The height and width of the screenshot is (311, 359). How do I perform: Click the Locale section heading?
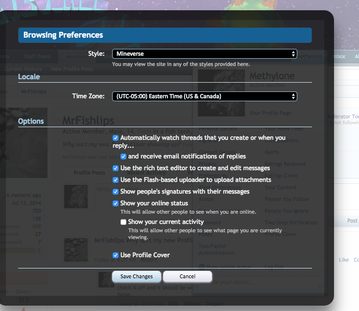pyautogui.click(x=29, y=77)
